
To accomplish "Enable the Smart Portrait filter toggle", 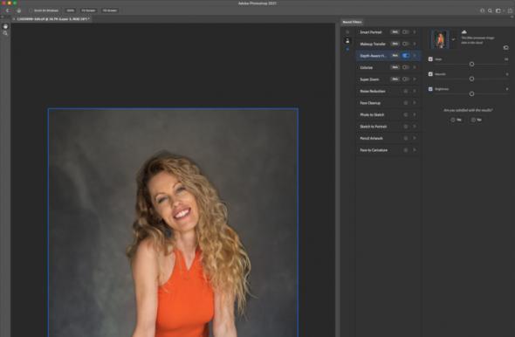I will tap(406, 31).
